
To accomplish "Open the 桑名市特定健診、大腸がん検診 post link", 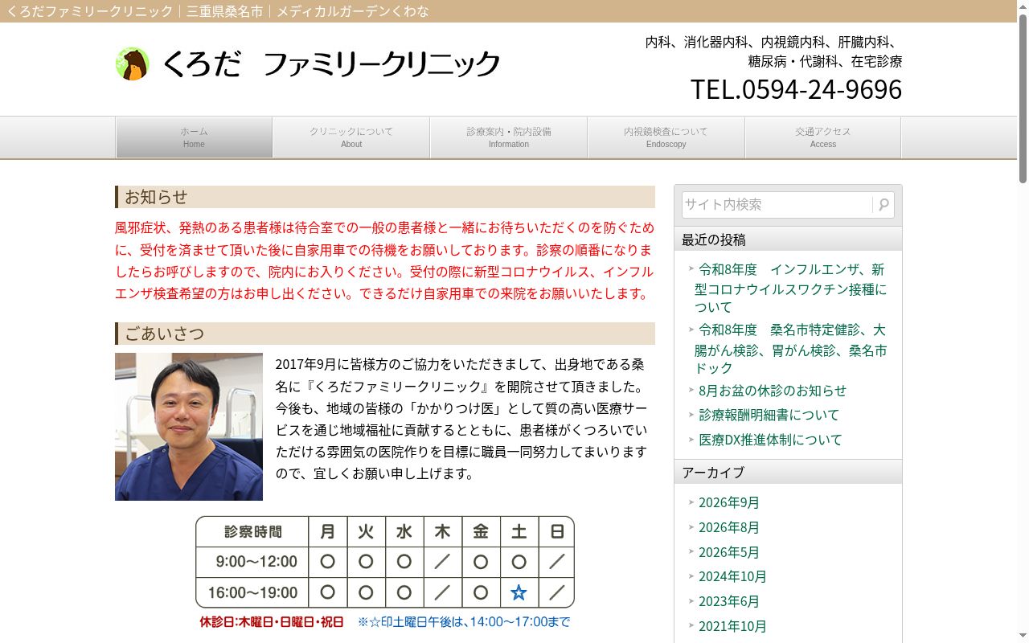I will (x=791, y=349).
